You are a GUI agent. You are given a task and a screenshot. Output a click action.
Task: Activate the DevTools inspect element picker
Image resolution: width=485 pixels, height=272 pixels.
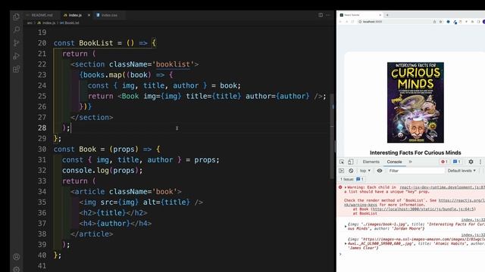pyautogui.click(x=342, y=162)
